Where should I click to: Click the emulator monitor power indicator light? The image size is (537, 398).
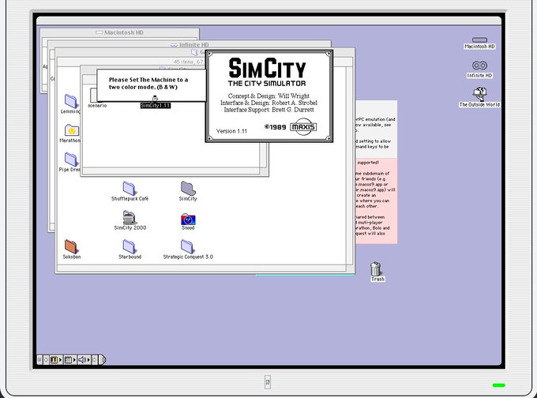[498, 385]
